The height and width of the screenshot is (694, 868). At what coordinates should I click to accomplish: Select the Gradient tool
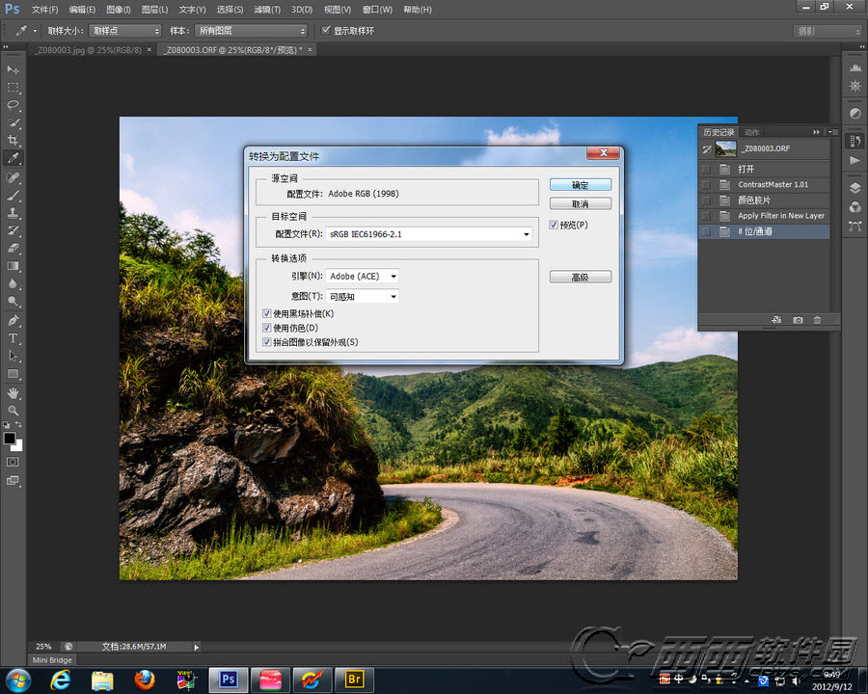pyautogui.click(x=14, y=266)
